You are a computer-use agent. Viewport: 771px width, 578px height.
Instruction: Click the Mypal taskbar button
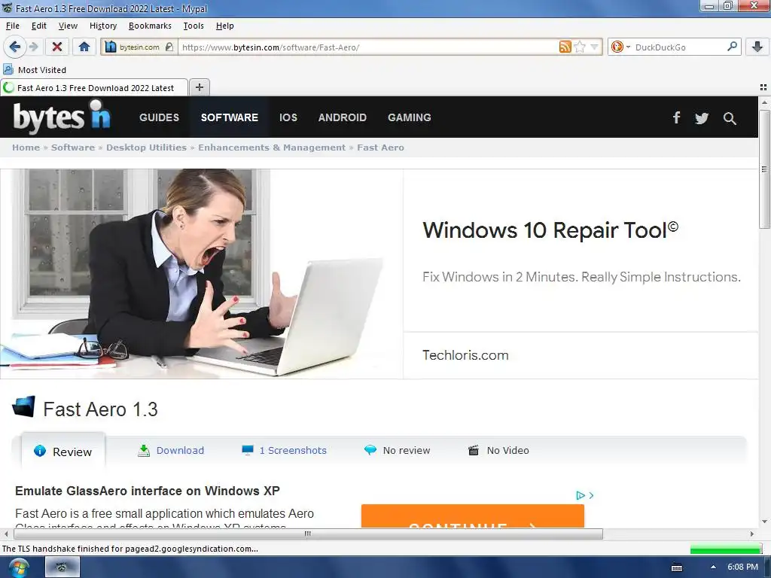pos(62,567)
